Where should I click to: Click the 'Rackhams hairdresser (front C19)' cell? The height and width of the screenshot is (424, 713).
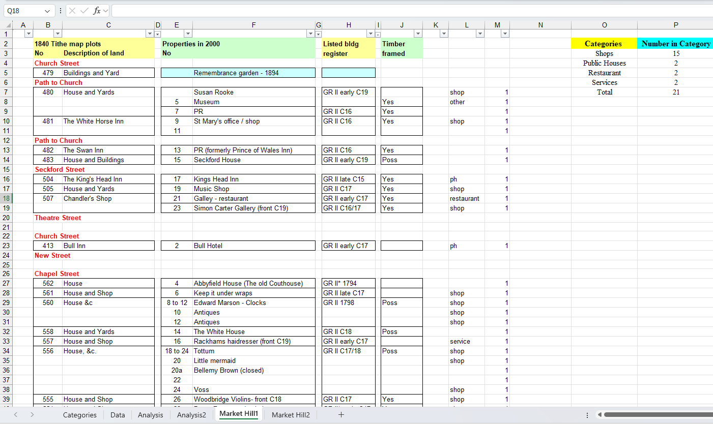tap(253, 341)
